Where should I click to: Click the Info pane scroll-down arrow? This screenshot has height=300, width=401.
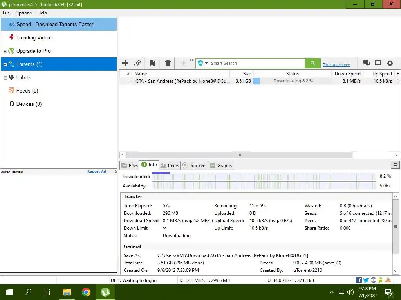(396, 271)
